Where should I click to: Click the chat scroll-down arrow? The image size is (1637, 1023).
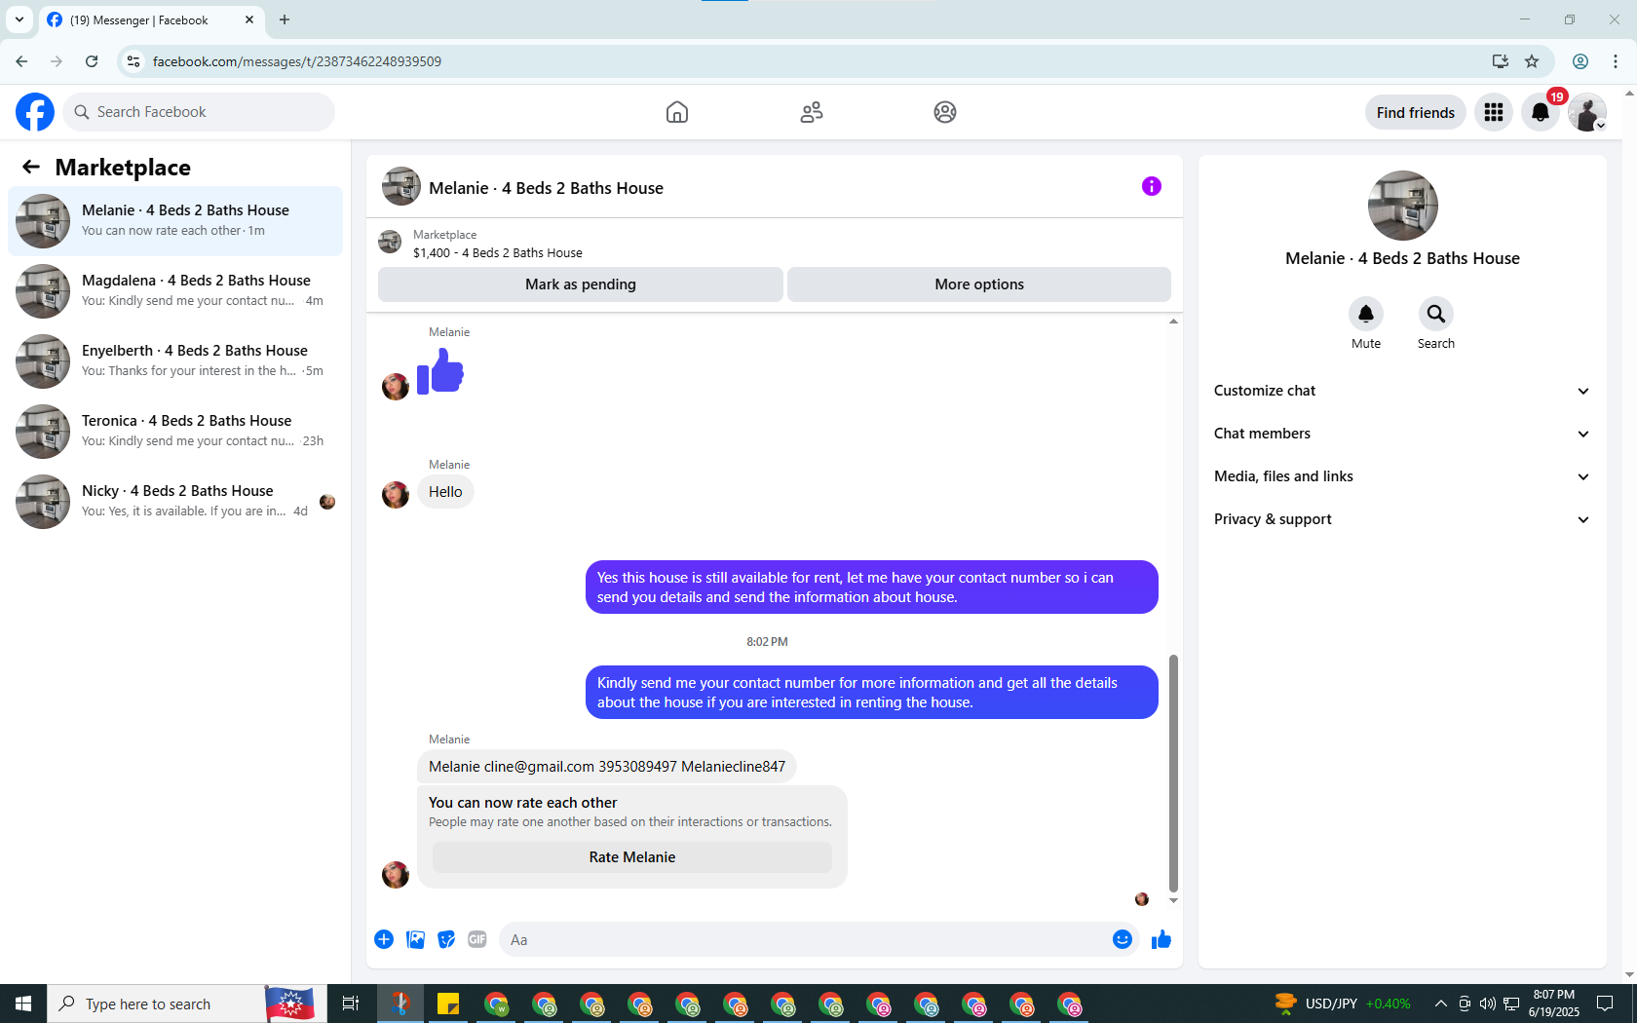pos(1173,900)
